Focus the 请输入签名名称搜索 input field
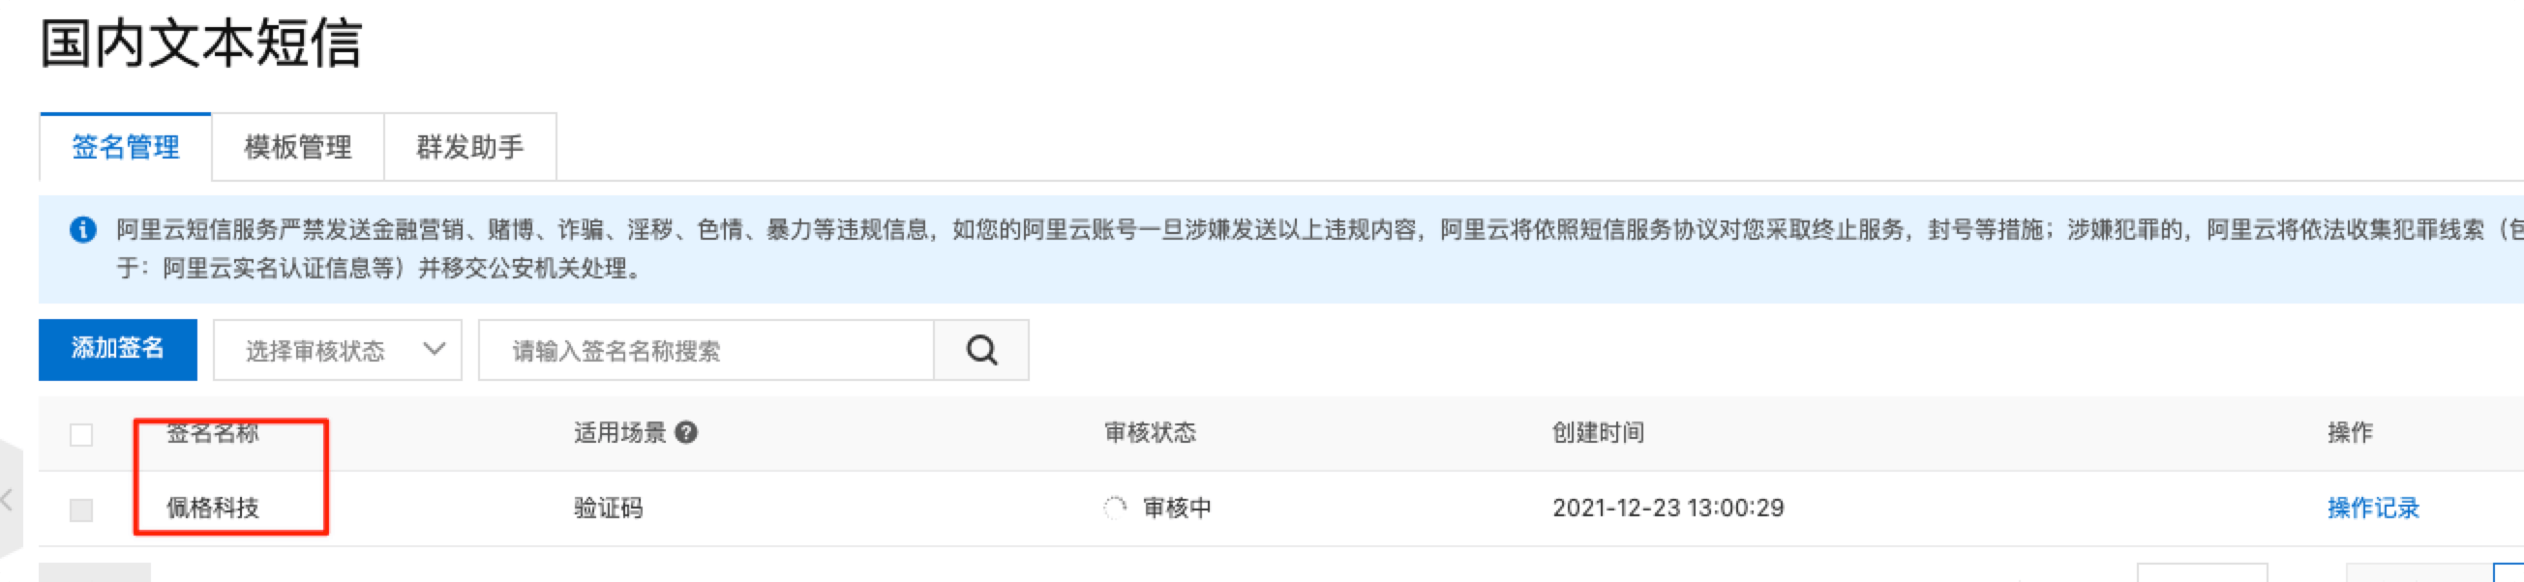The height and width of the screenshot is (582, 2524). coord(706,349)
